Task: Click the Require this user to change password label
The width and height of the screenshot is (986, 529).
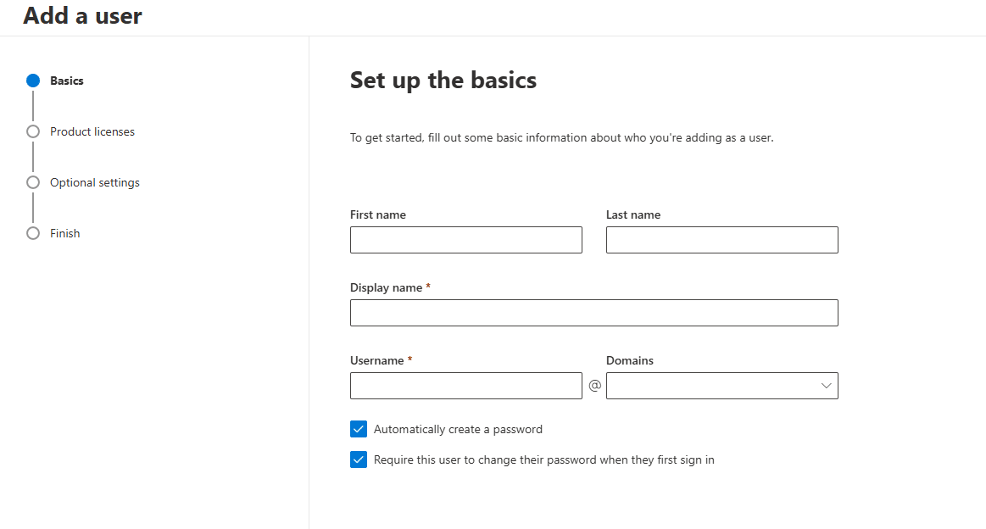Action: [x=544, y=459]
